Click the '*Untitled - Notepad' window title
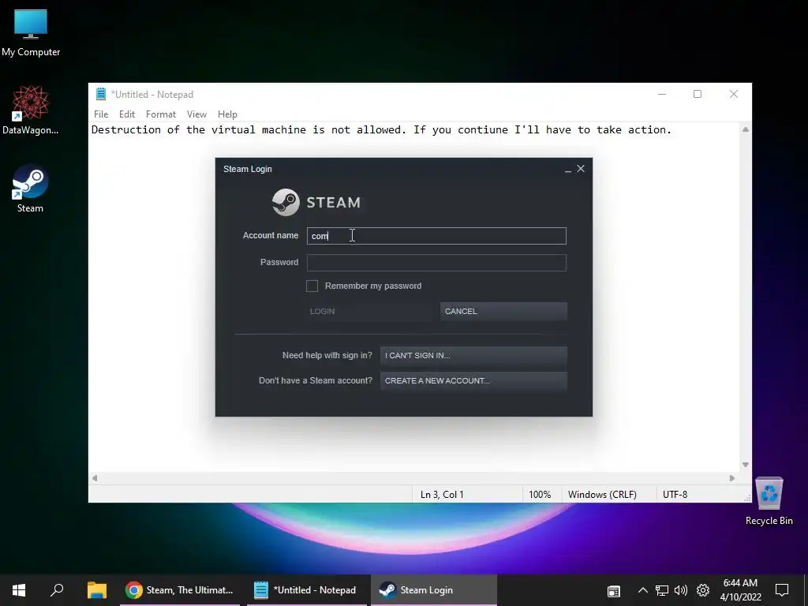The width and height of the screenshot is (808, 606). (152, 95)
